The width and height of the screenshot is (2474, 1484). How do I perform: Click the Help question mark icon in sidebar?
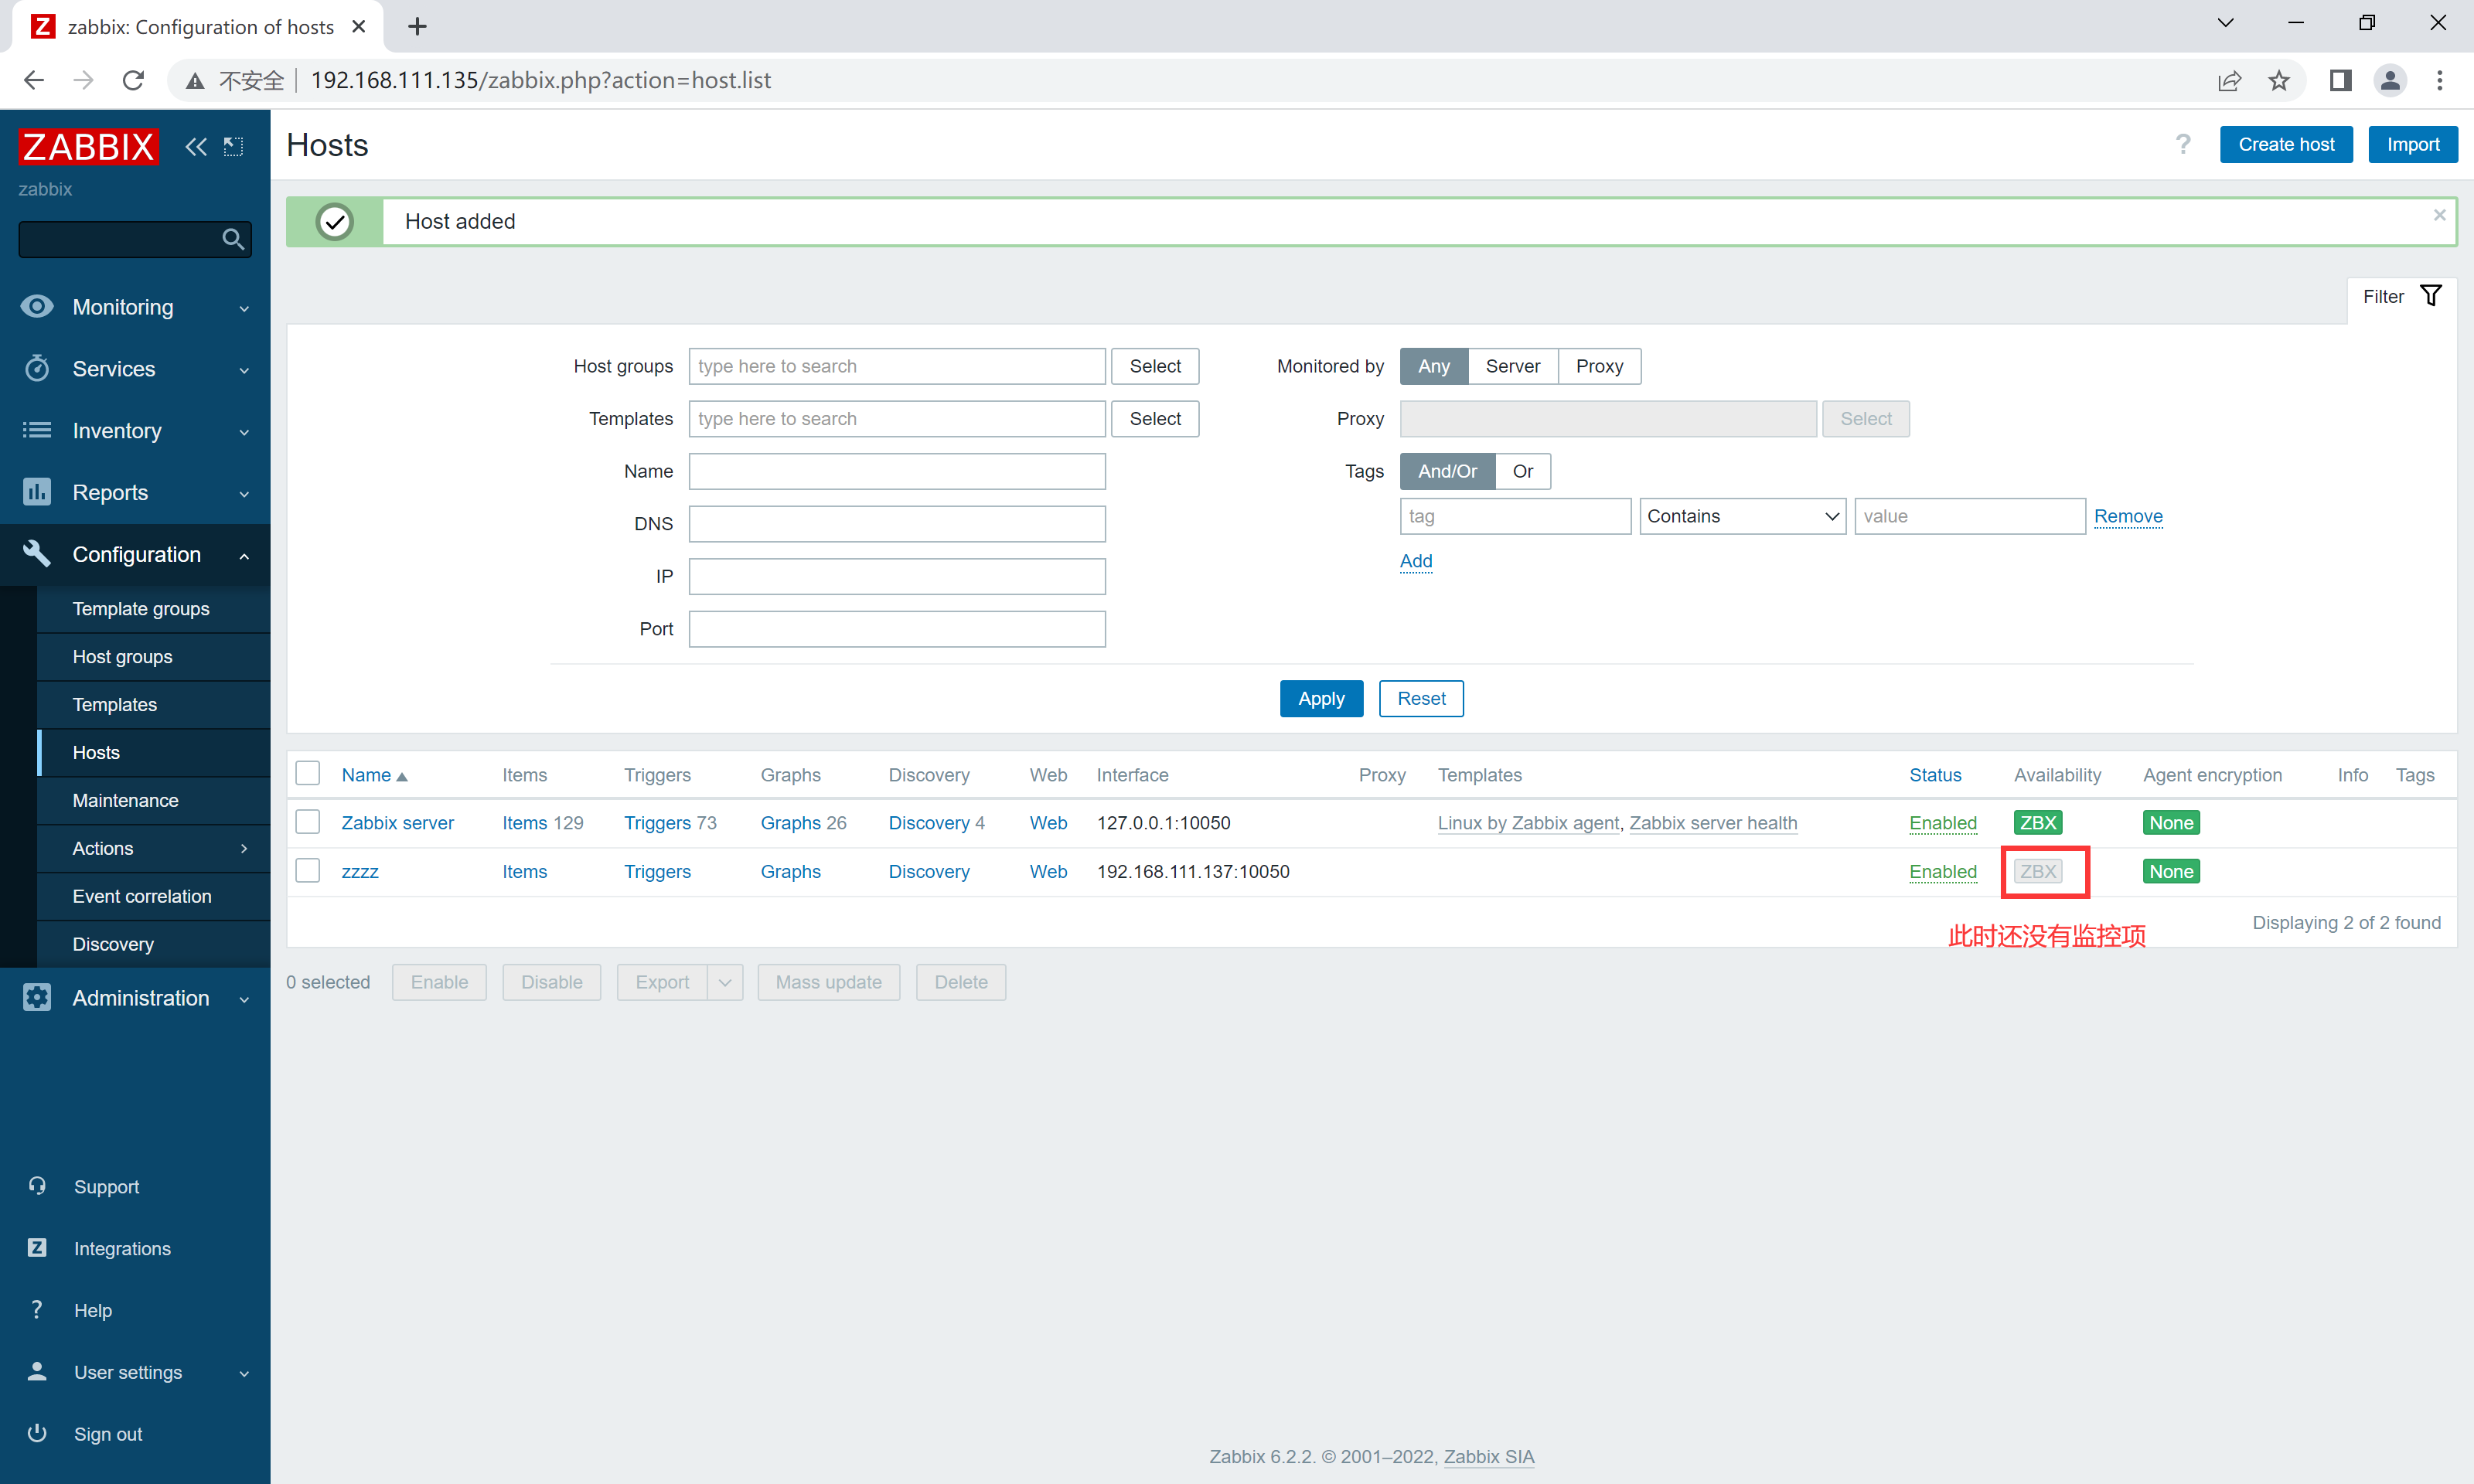[x=37, y=1309]
